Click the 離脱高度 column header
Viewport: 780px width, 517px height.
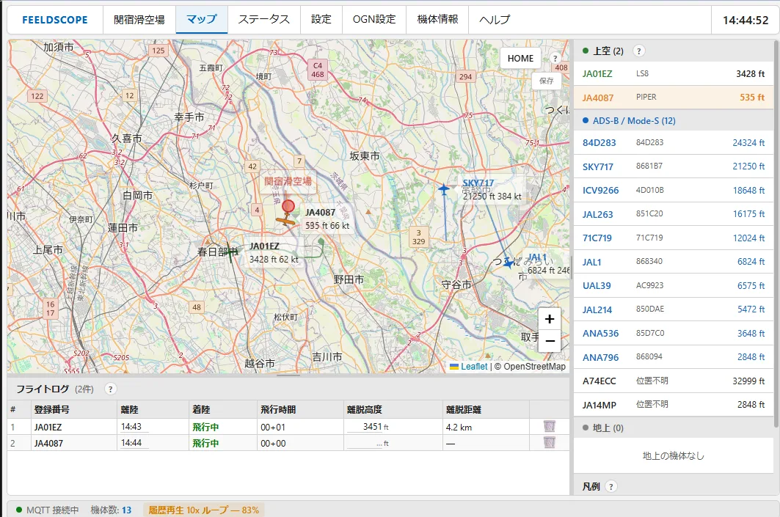coord(393,410)
